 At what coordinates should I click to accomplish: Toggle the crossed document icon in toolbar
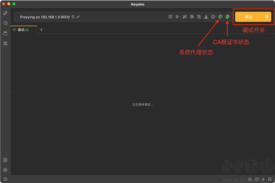(199, 17)
